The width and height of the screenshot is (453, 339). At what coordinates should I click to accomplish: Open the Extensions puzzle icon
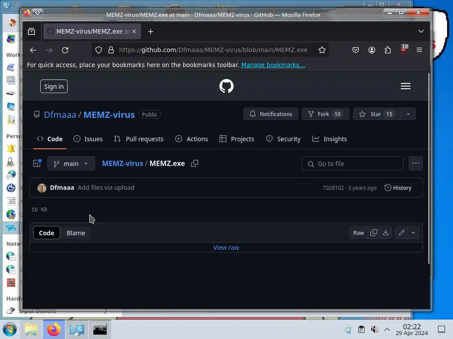pos(388,50)
